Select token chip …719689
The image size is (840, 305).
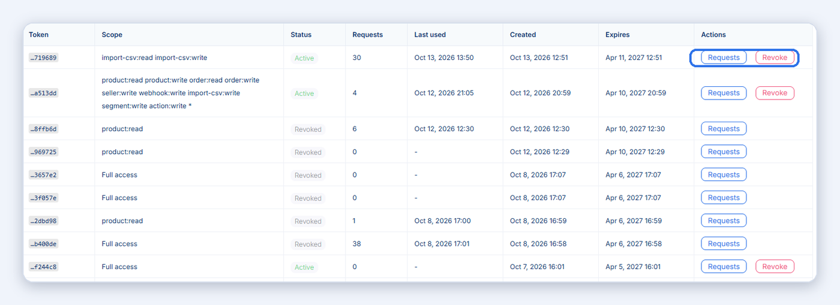[x=44, y=58]
